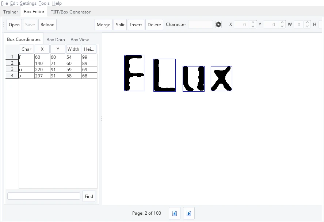Go to the previous page arrow
This screenshot has width=324, height=222.
[175, 213]
